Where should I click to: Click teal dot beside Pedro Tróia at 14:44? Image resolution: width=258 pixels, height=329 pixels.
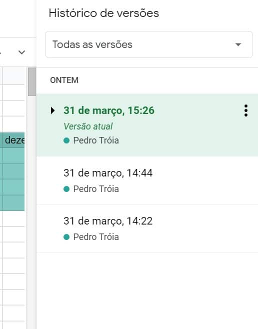(66, 189)
